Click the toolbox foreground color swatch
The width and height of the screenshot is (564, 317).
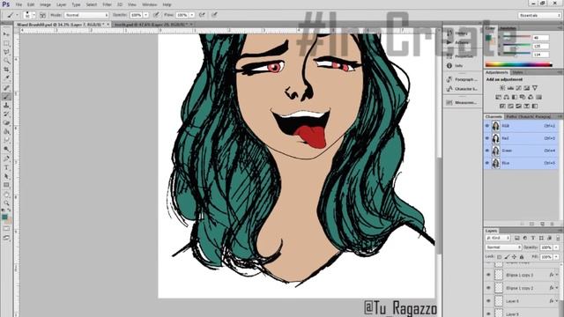point(4,217)
